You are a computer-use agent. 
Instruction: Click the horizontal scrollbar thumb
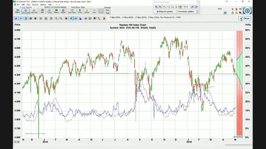pyautogui.click(x=238, y=145)
